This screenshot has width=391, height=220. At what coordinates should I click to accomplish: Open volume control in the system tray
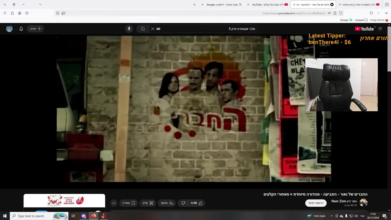[356, 216]
